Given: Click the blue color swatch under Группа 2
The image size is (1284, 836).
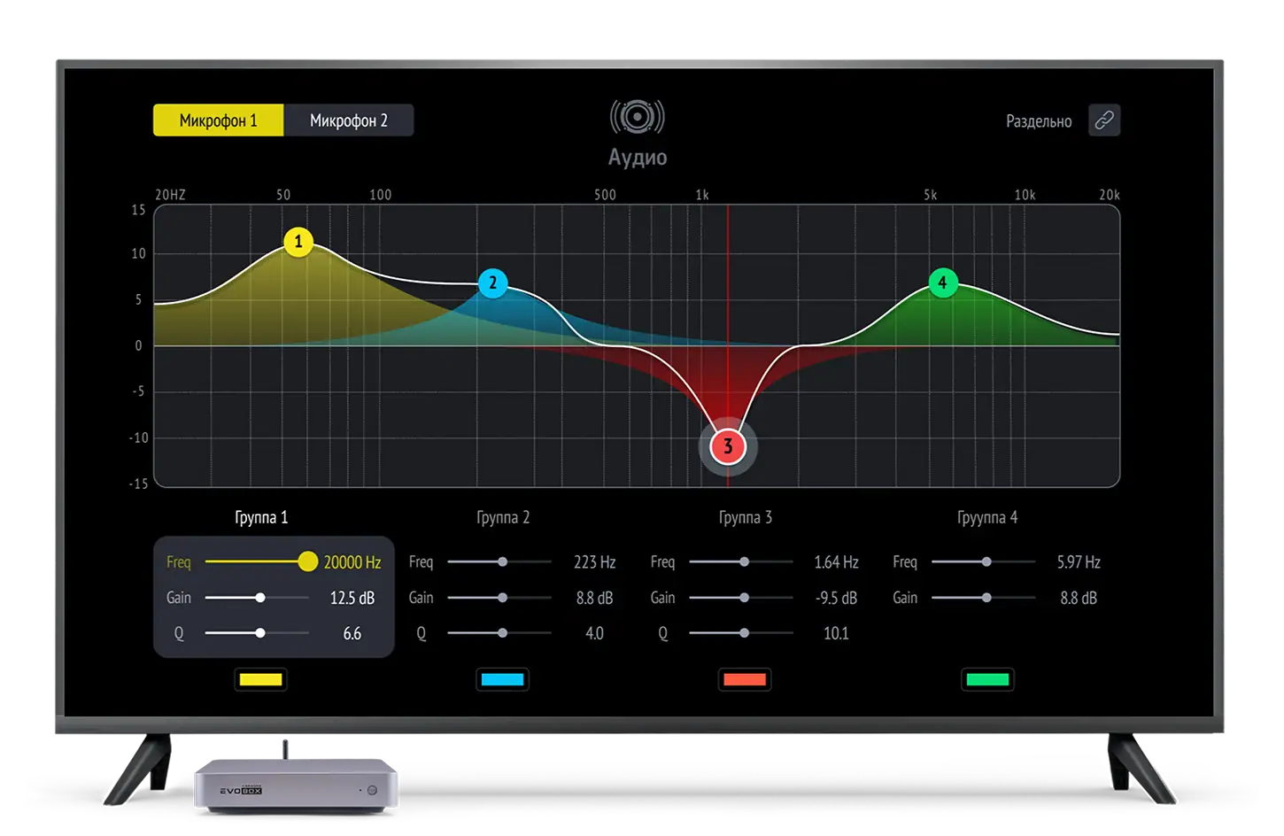Looking at the screenshot, I should tap(502, 679).
